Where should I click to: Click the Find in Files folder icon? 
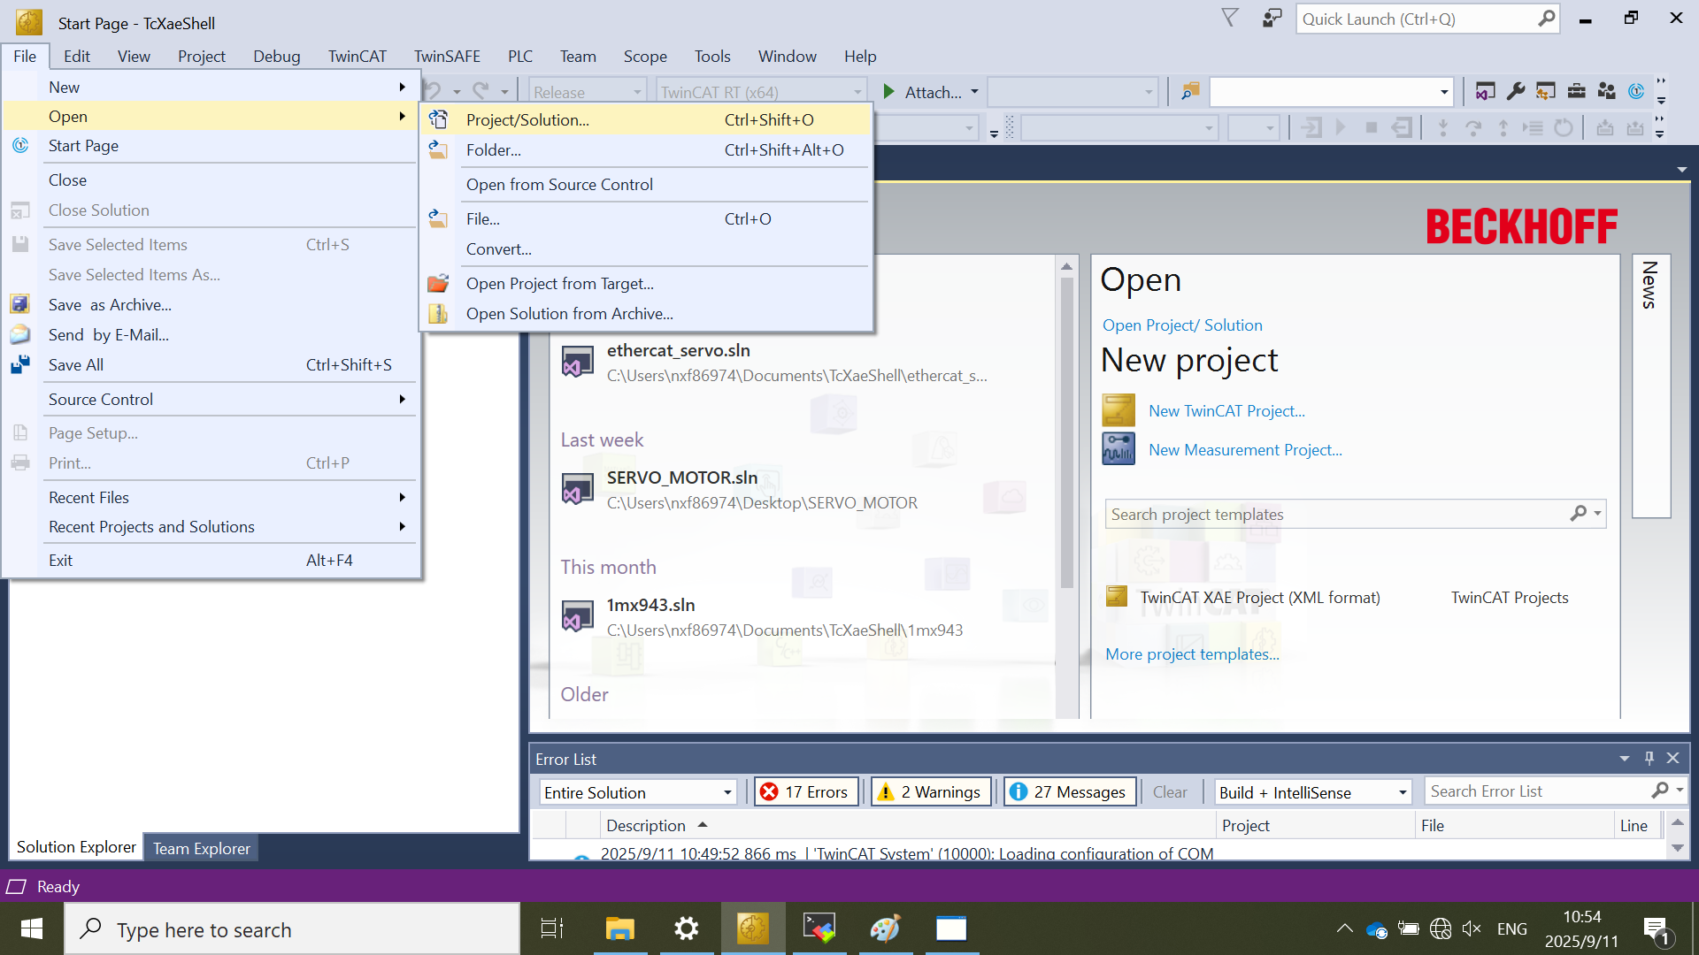pos(1190,91)
